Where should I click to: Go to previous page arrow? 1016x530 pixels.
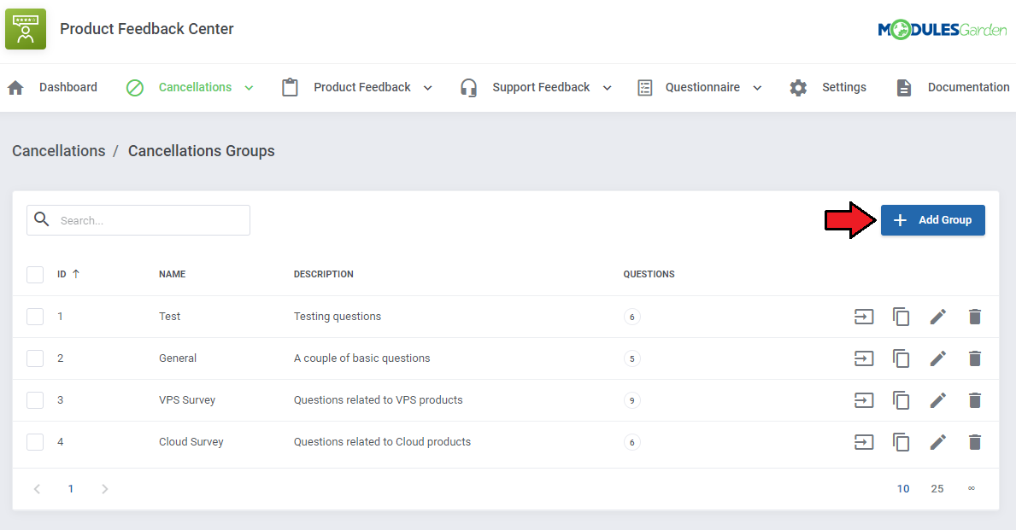(37, 488)
